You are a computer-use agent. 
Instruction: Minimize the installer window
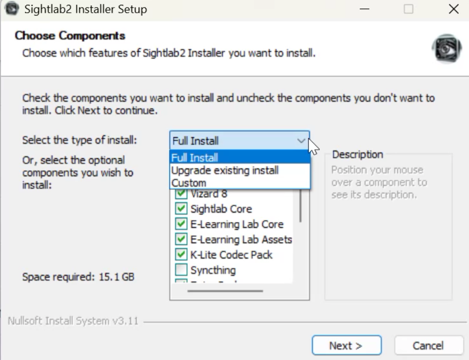[364, 9]
